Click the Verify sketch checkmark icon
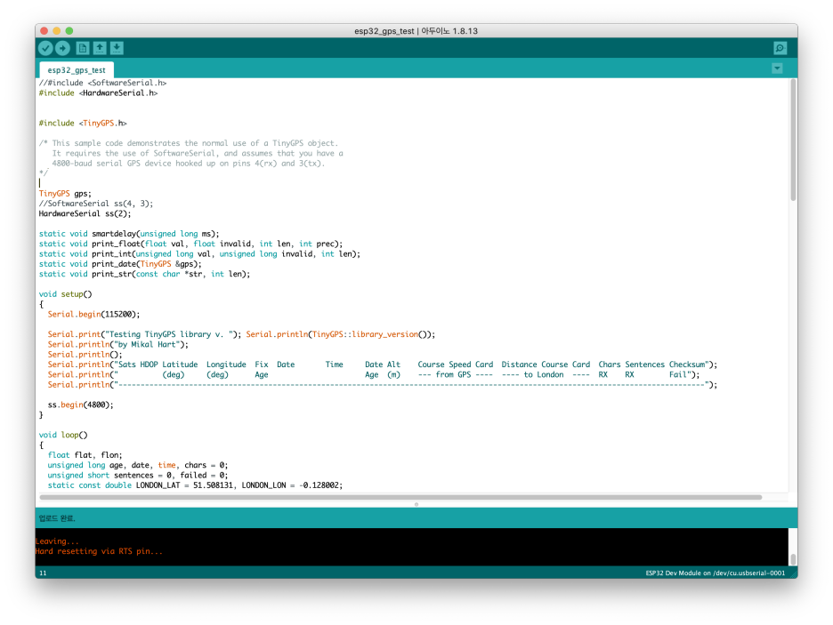 click(x=45, y=48)
